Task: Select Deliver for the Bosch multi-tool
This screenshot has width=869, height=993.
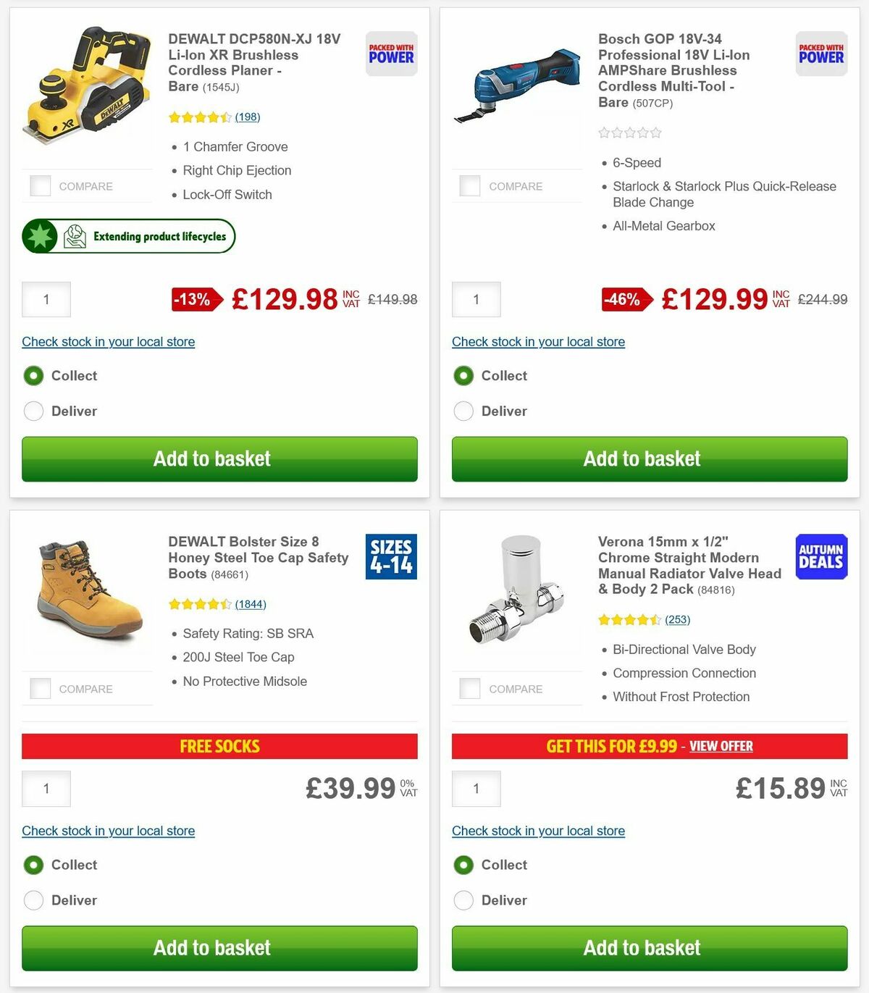Action: coord(463,411)
